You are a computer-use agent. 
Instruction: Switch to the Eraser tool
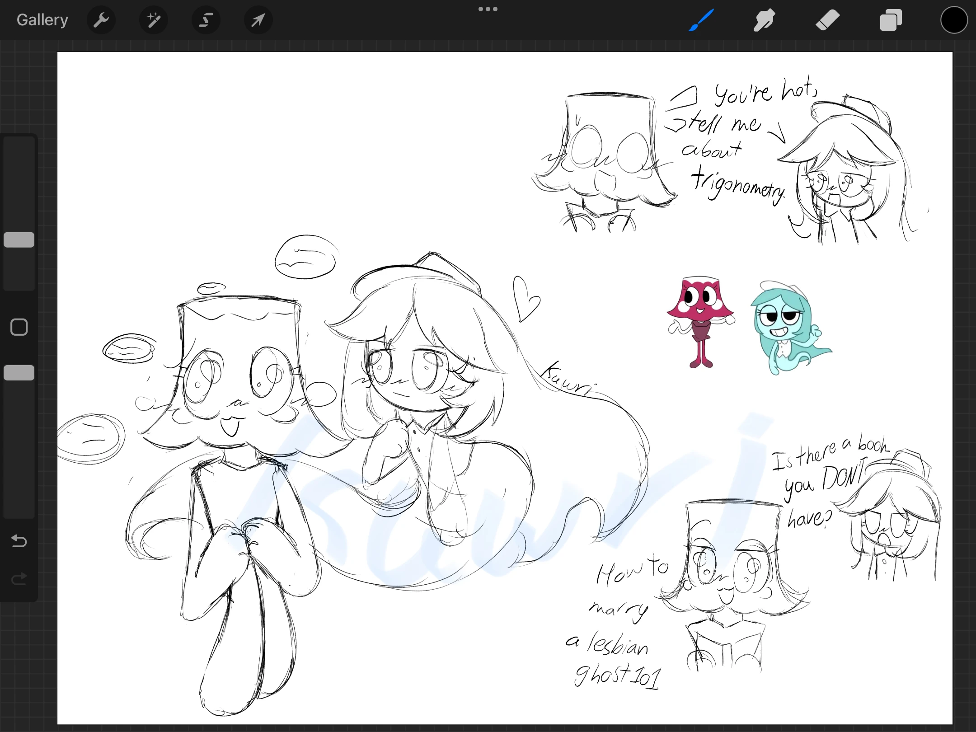pos(827,20)
